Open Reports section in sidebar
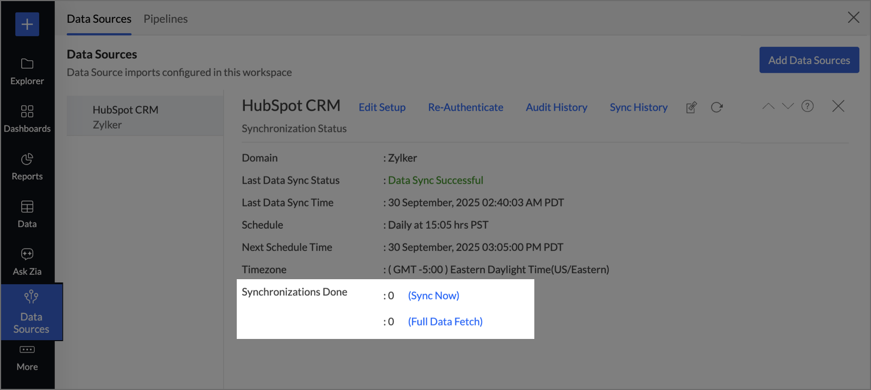This screenshot has height=390, width=871. [x=27, y=167]
